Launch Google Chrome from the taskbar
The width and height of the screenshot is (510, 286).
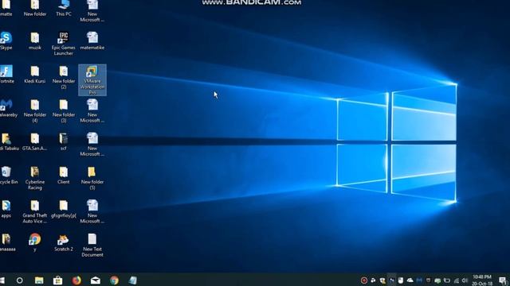pos(114,280)
